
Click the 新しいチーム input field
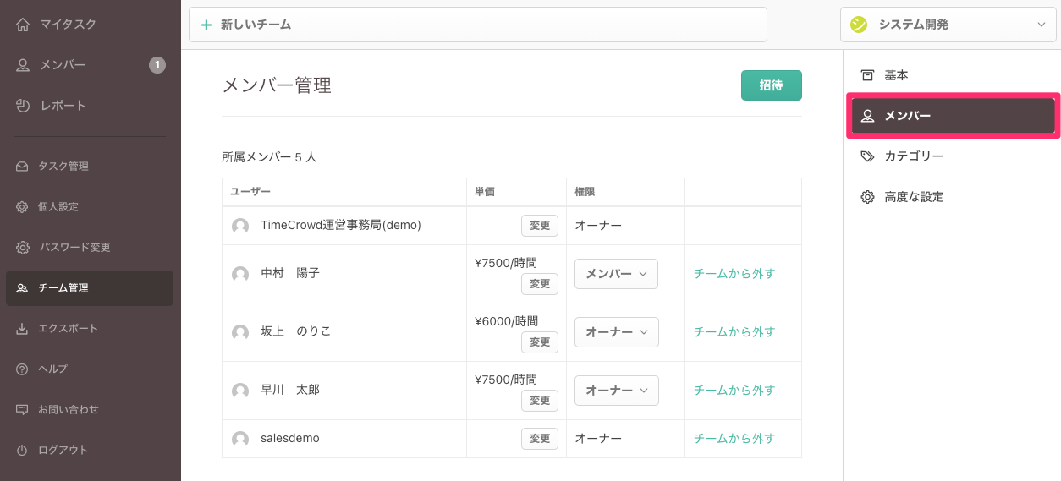pos(478,25)
